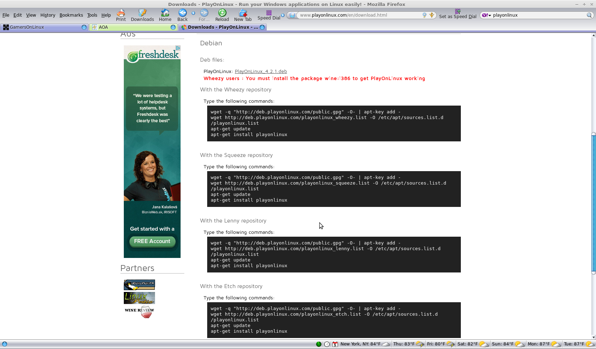596x349 pixels.
Task: Switch to the AOA tab
Action: [133, 27]
